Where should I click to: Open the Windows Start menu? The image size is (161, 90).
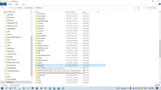pyautogui.click(x=2, y=88)
